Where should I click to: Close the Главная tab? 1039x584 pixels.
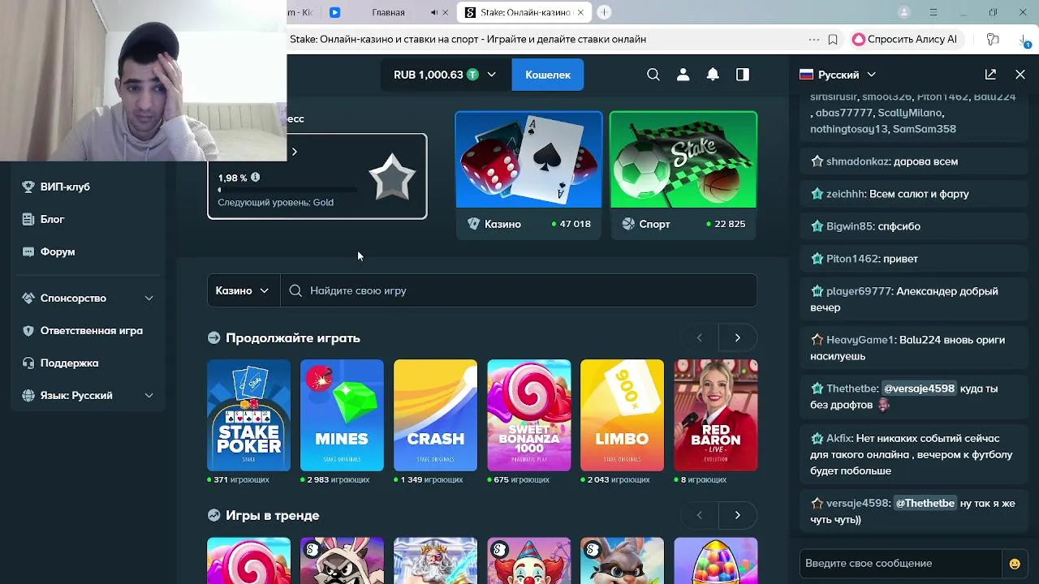(x=446, y=12)
